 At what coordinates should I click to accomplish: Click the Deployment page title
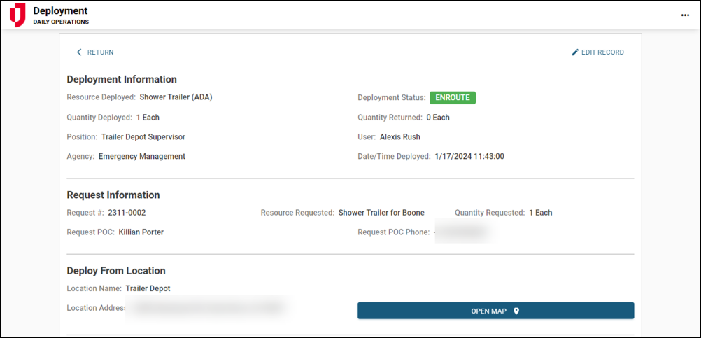pos(60,11)
